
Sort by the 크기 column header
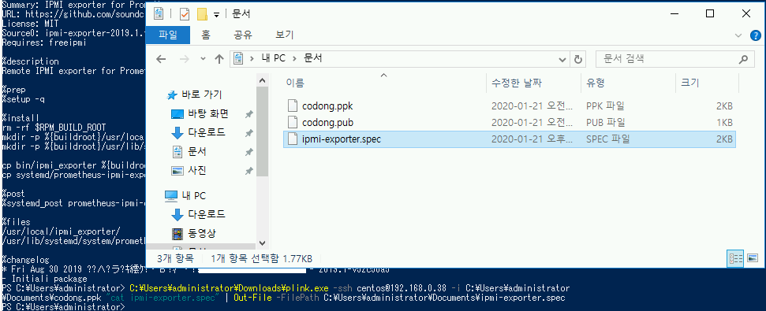coord(706,83)
